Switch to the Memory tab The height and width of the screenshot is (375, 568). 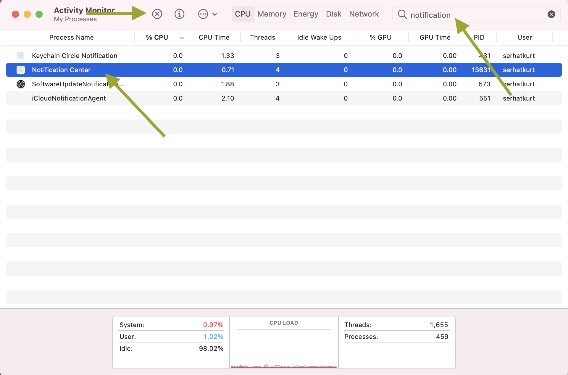[x=272, y=14]
